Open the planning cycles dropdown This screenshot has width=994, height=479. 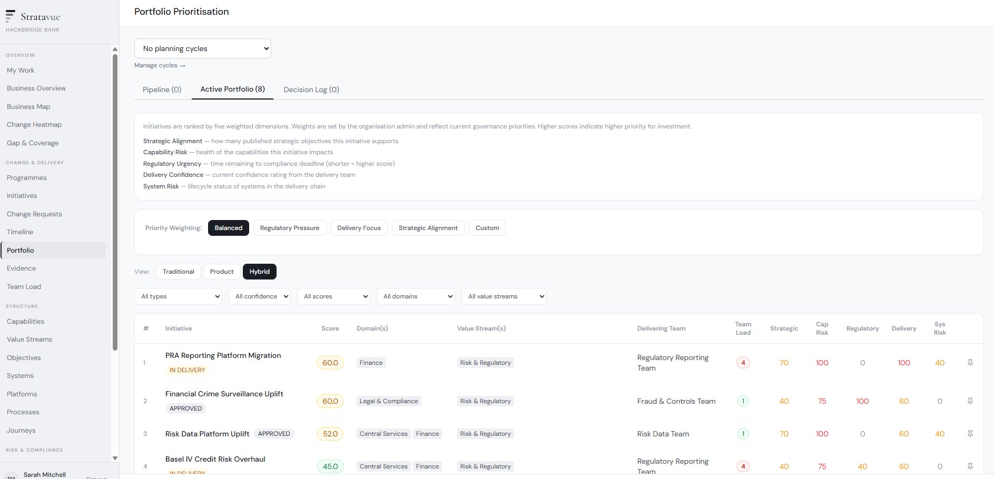[x=202, y=48]
